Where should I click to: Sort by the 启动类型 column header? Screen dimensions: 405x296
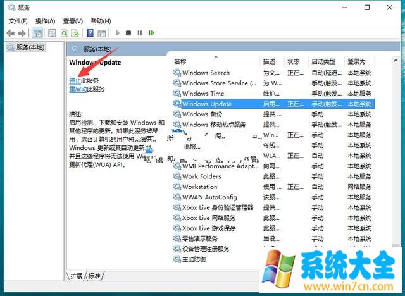coord(323,61)
